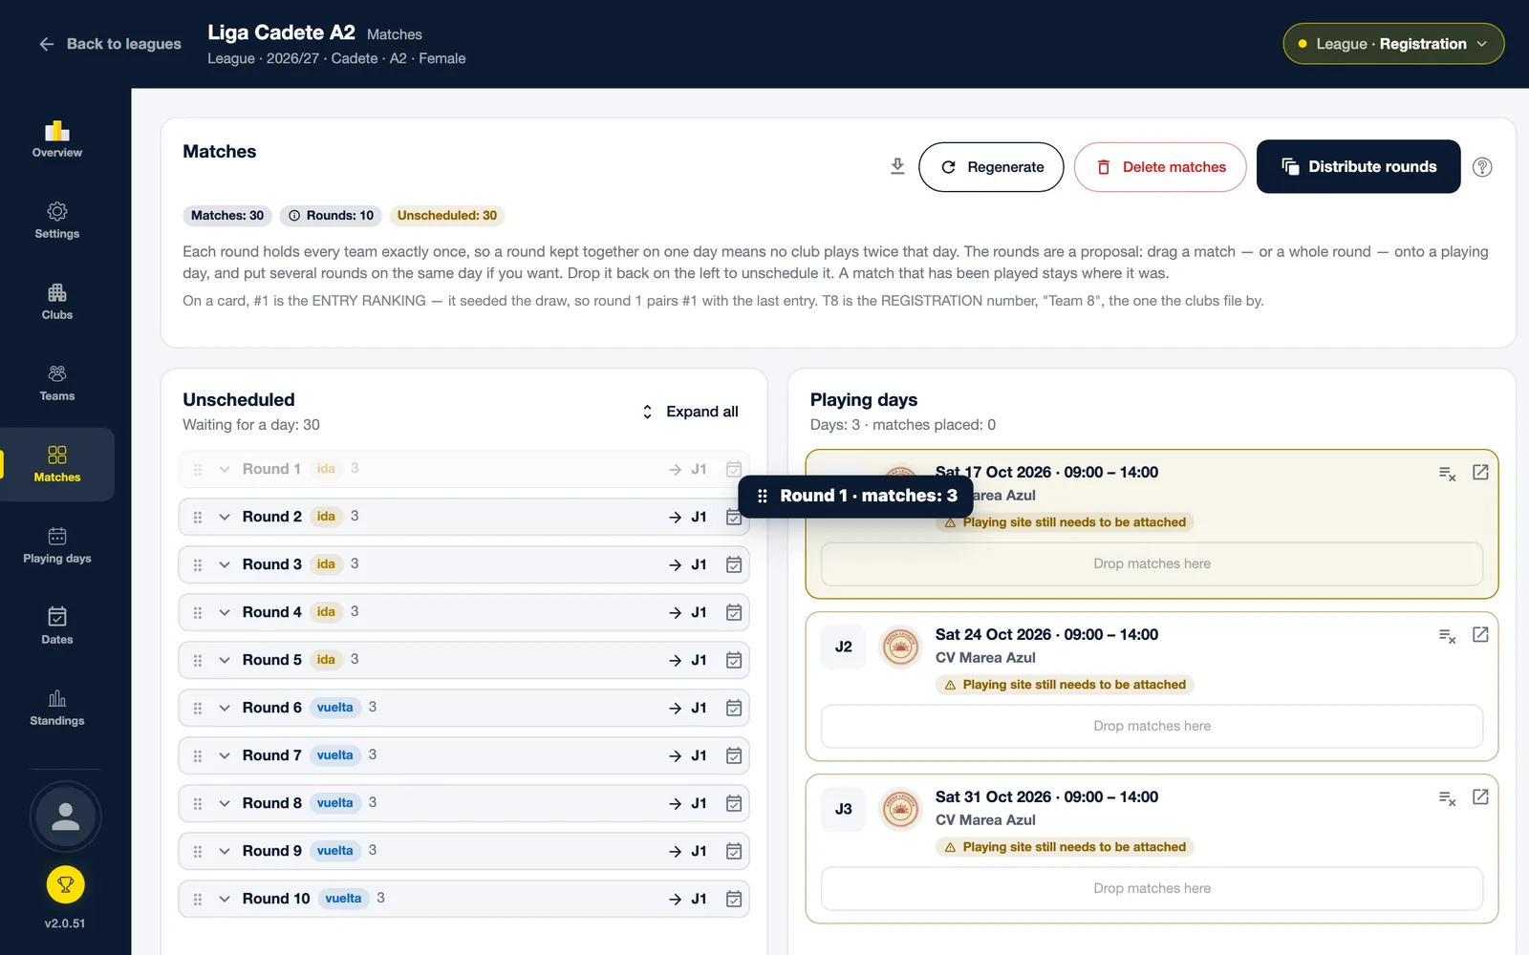Clear matches icon on Sat 24 Oct day
1529x955 pixels.
[1448, 635]
